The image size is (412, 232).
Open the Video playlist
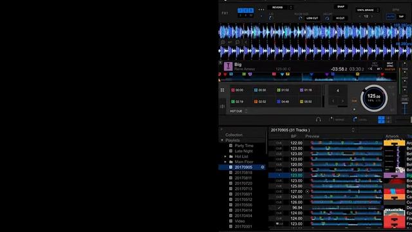pos(239,221)
